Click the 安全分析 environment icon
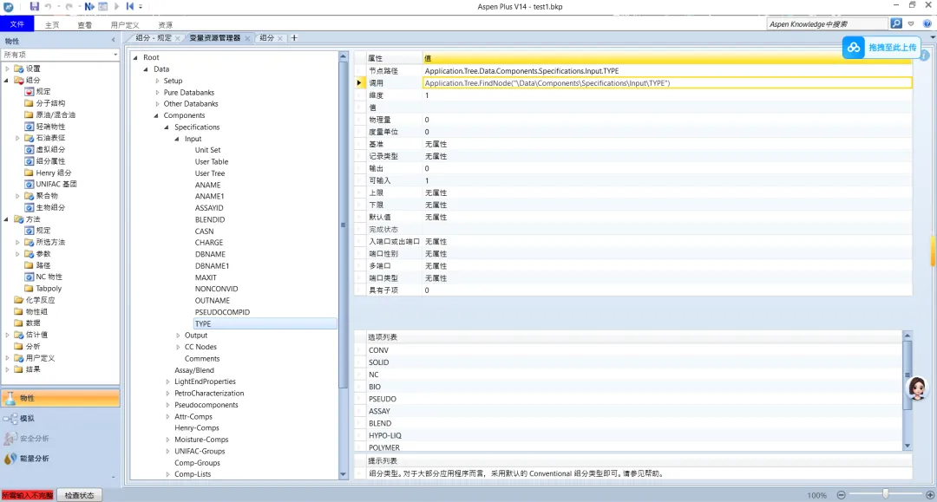Image resolution: width=937 pixels, height=502 pixels. [x=10, y=438]
